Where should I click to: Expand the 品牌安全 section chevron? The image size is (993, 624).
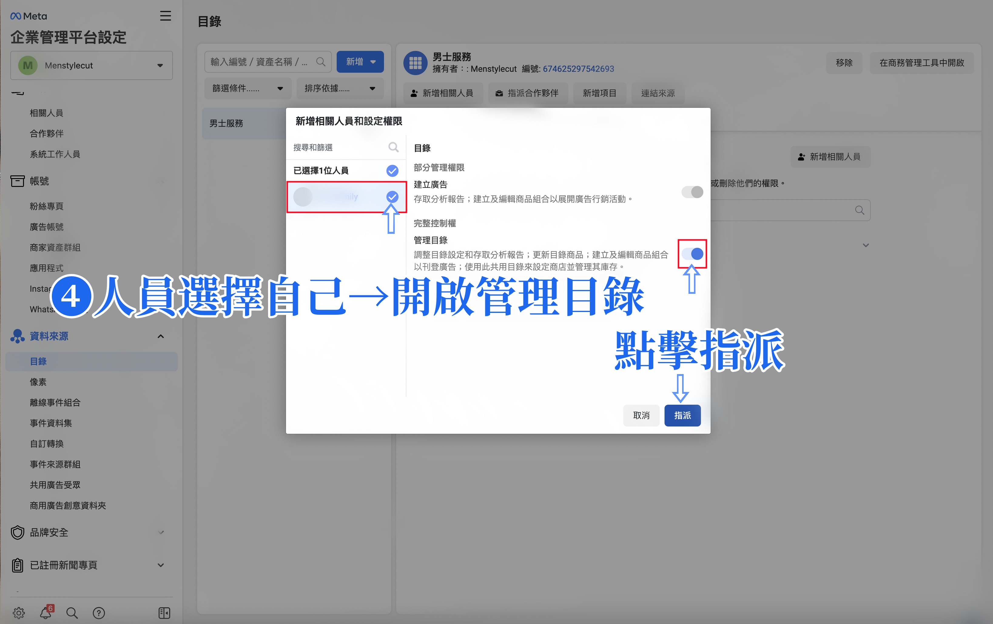pyautogui.click(x=161, y=532)
